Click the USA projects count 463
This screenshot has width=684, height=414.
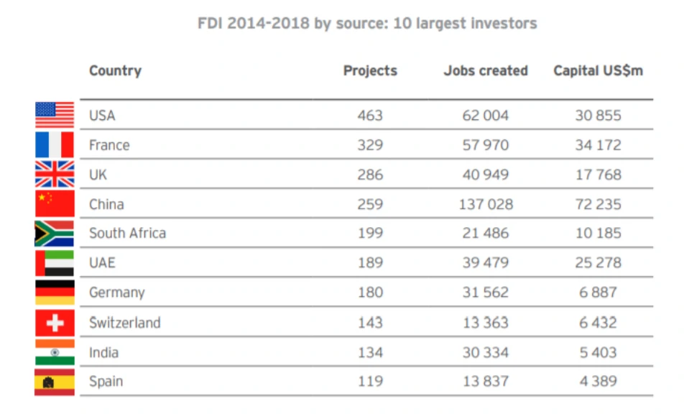[x=370, y=115]
